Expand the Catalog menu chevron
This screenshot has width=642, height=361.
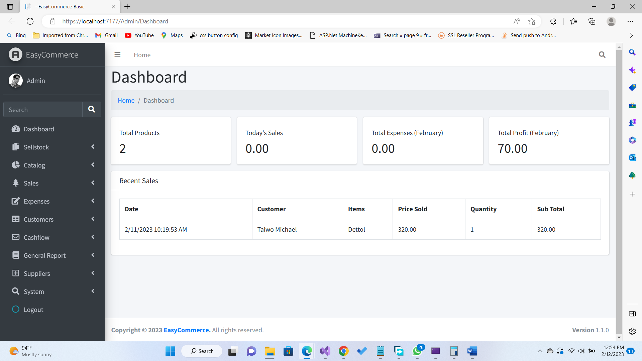pyautogui.click(x=93, y=165)
